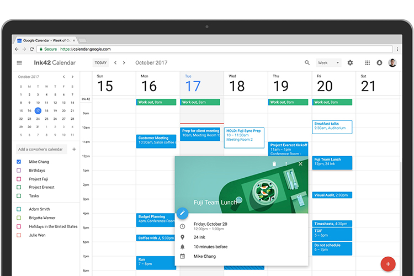Open the main hamburger menu
Viewport: 414px width, 276px height.
19,62
